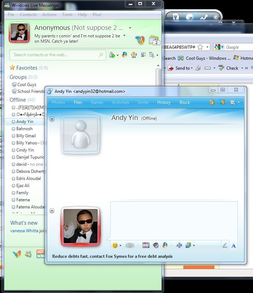Click the Files tab in conversation window
Image resolution: width=253 pixels, height=293 pixels.
[x=78, y=102]
